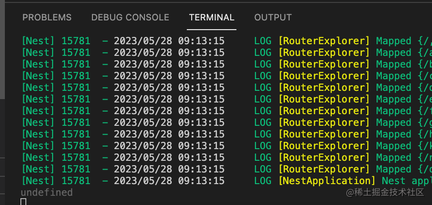
Task: Click the 稀土掘金技术社区 watermark text
Action: (385, 192)
